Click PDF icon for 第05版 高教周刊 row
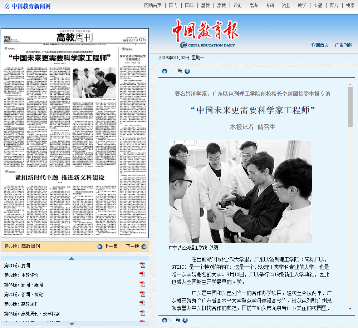Screen dimensions: 358x328 click(142, 304)
